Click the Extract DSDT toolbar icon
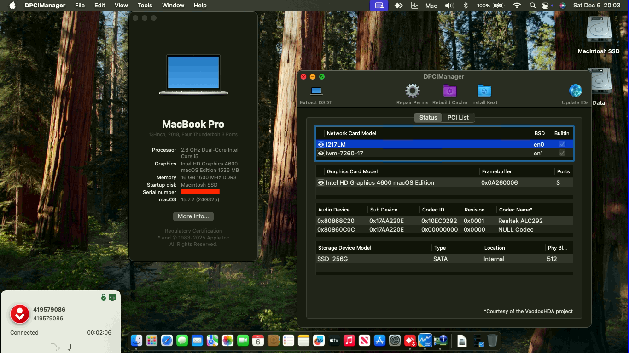629x353 pixels. (316, 91)
